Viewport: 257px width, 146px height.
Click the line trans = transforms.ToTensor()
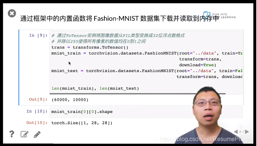pos(90,47)
